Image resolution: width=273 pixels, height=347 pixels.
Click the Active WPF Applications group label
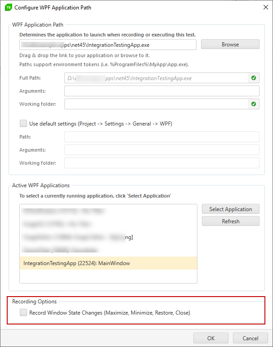tap(41, 185)
